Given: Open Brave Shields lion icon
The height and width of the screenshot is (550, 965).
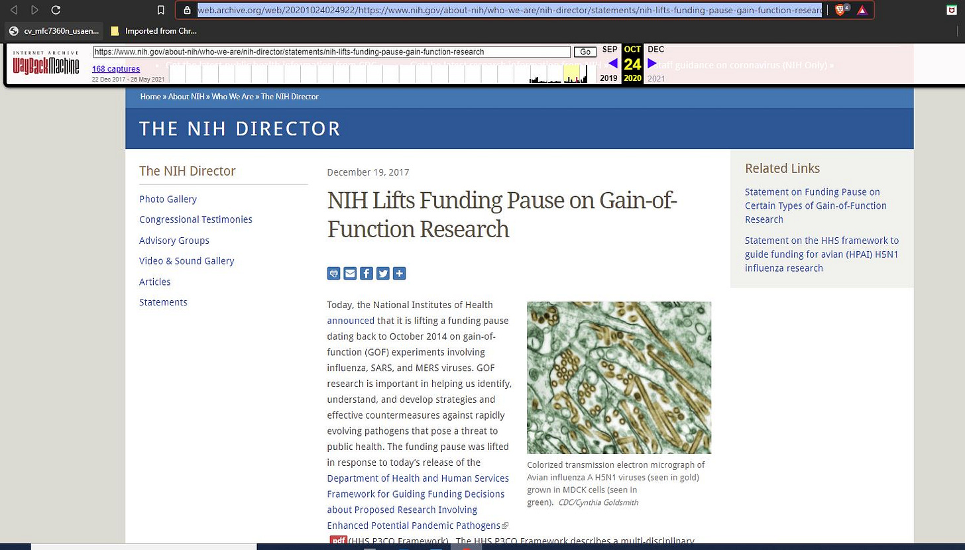Looking at the screenshot, I should pyautogui.click(x=841, y=10).
